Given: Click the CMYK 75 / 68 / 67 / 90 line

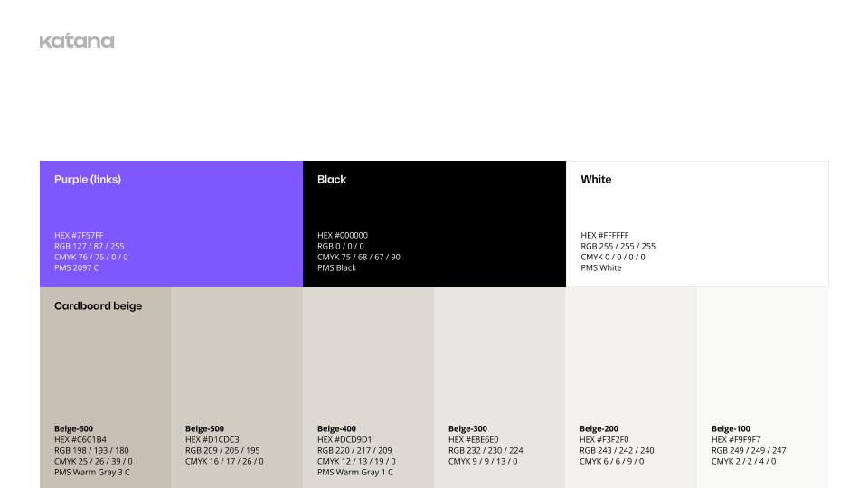Looking at the screenshot, I should 359,258.
